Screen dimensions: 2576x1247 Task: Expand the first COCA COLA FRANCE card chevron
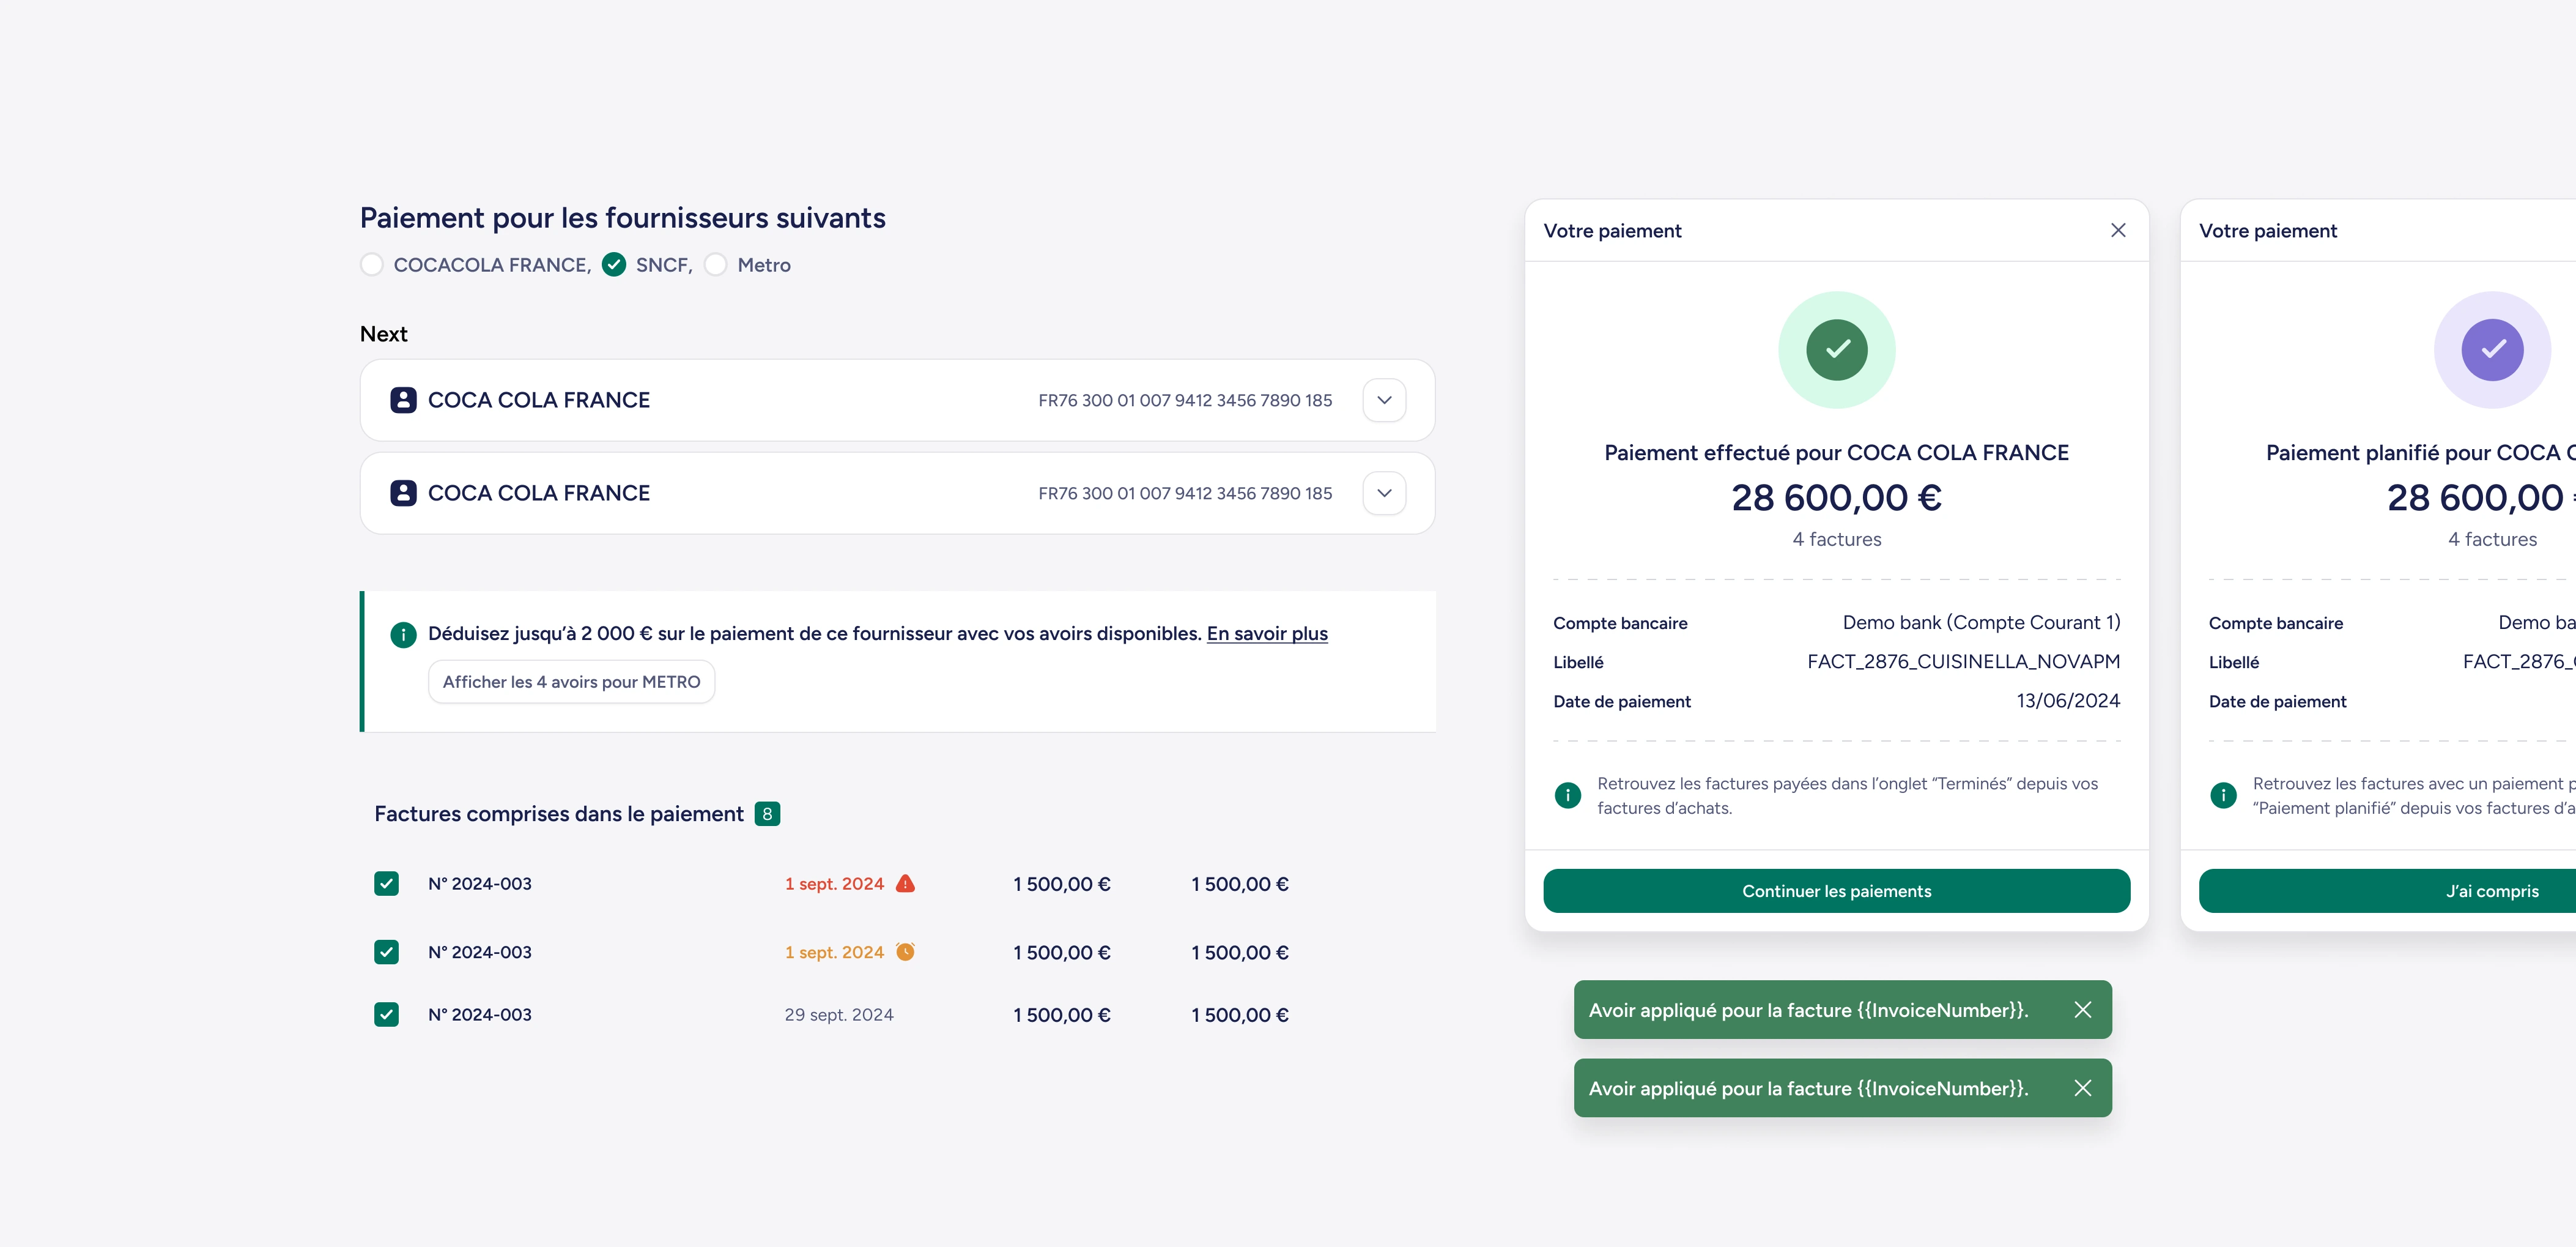point(1384,400)
